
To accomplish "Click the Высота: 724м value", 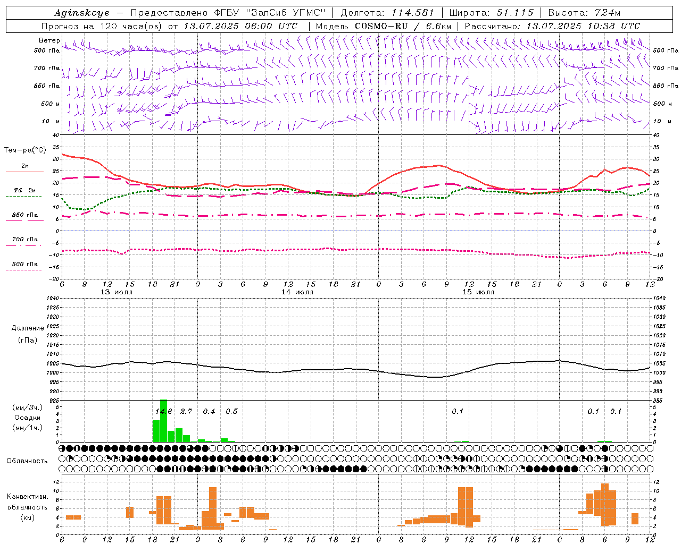I will click(585, 13).
